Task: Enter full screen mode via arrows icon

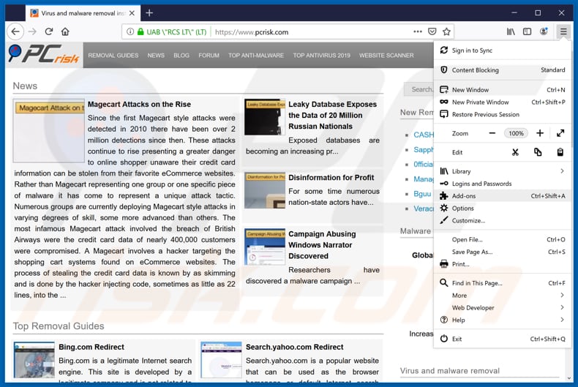Action: coord(560,133)
